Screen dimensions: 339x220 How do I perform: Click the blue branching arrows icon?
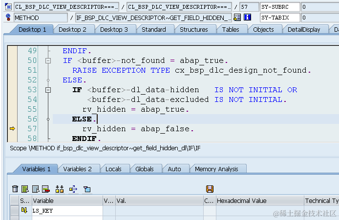(73, 189)
